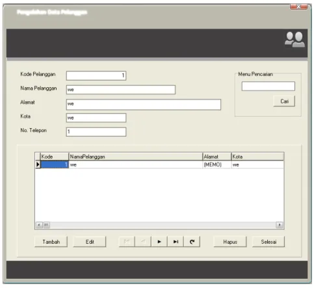Viewport: 314px width, 288px height.
Task: Click the Edit button
Action: point(90,242)
